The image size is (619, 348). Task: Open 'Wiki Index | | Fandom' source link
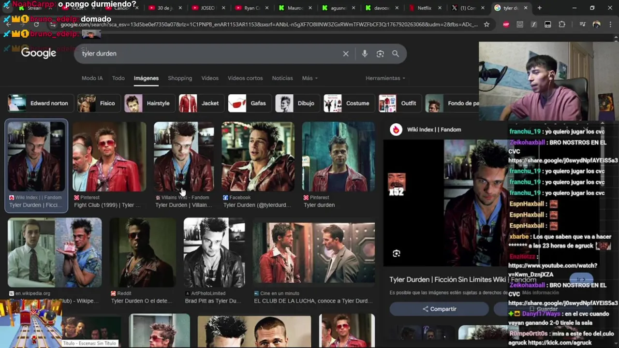click(434, 130)
